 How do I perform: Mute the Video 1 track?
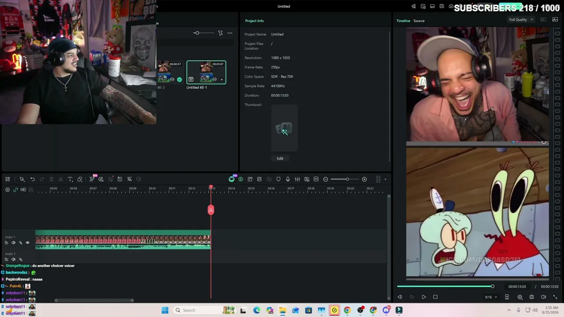point(13,243)
